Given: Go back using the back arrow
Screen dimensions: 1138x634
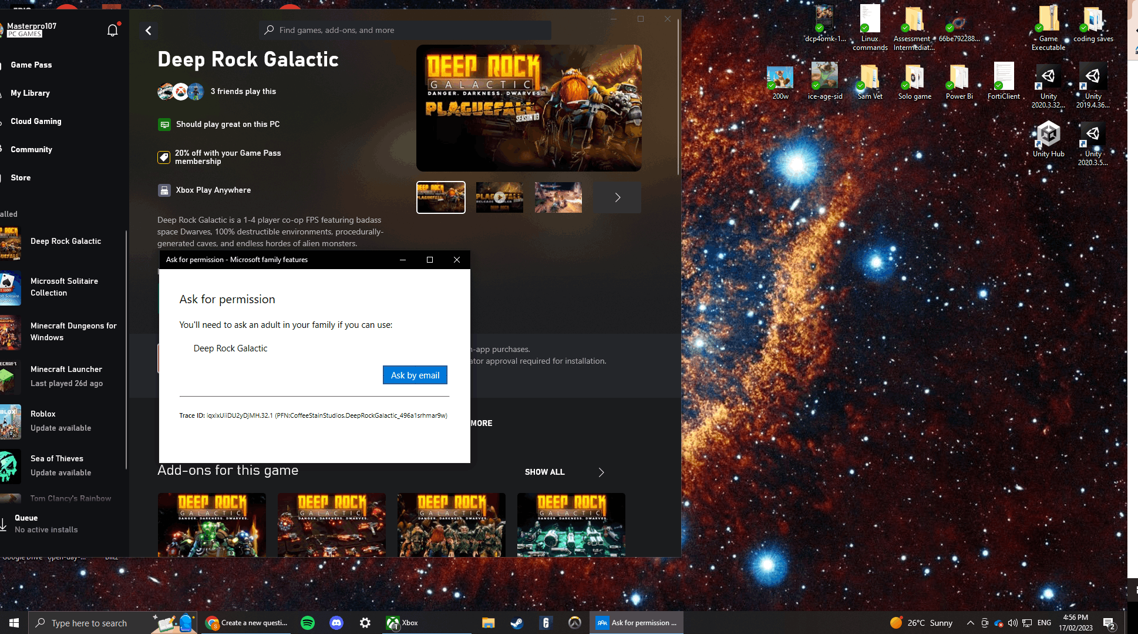Looking at the screenshot, I should click(x=149, y=31).
